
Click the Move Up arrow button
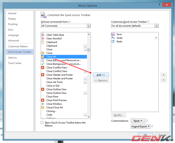click(163, 75)
